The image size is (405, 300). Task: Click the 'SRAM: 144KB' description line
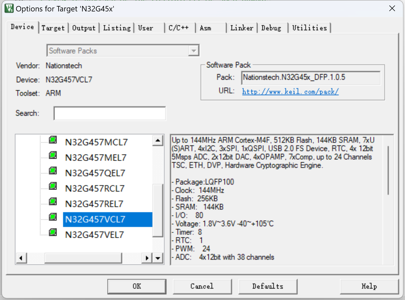198,207
